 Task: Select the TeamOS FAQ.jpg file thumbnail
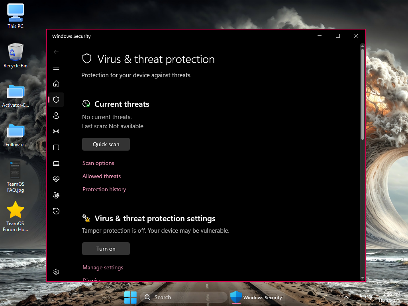click(x=16, y=176)
